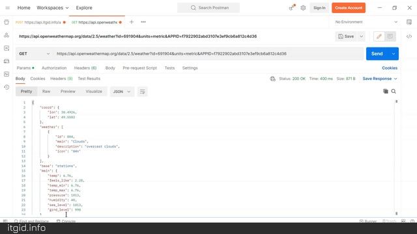Screen dimensions: 417x234
Task: Expand the Save options arrow
Action: 361,36
